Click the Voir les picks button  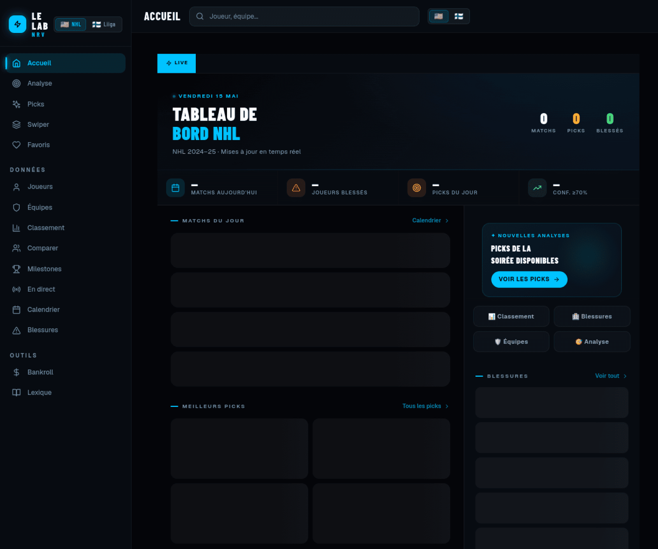(529, 280)
